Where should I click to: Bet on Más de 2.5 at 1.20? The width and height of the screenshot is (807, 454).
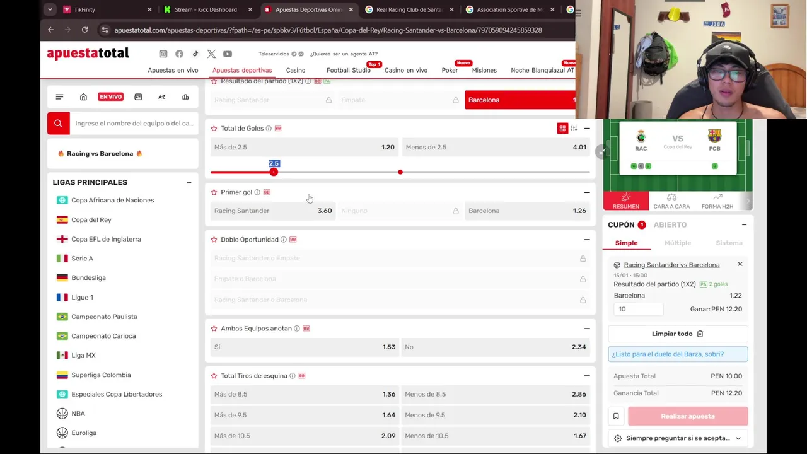304,147
